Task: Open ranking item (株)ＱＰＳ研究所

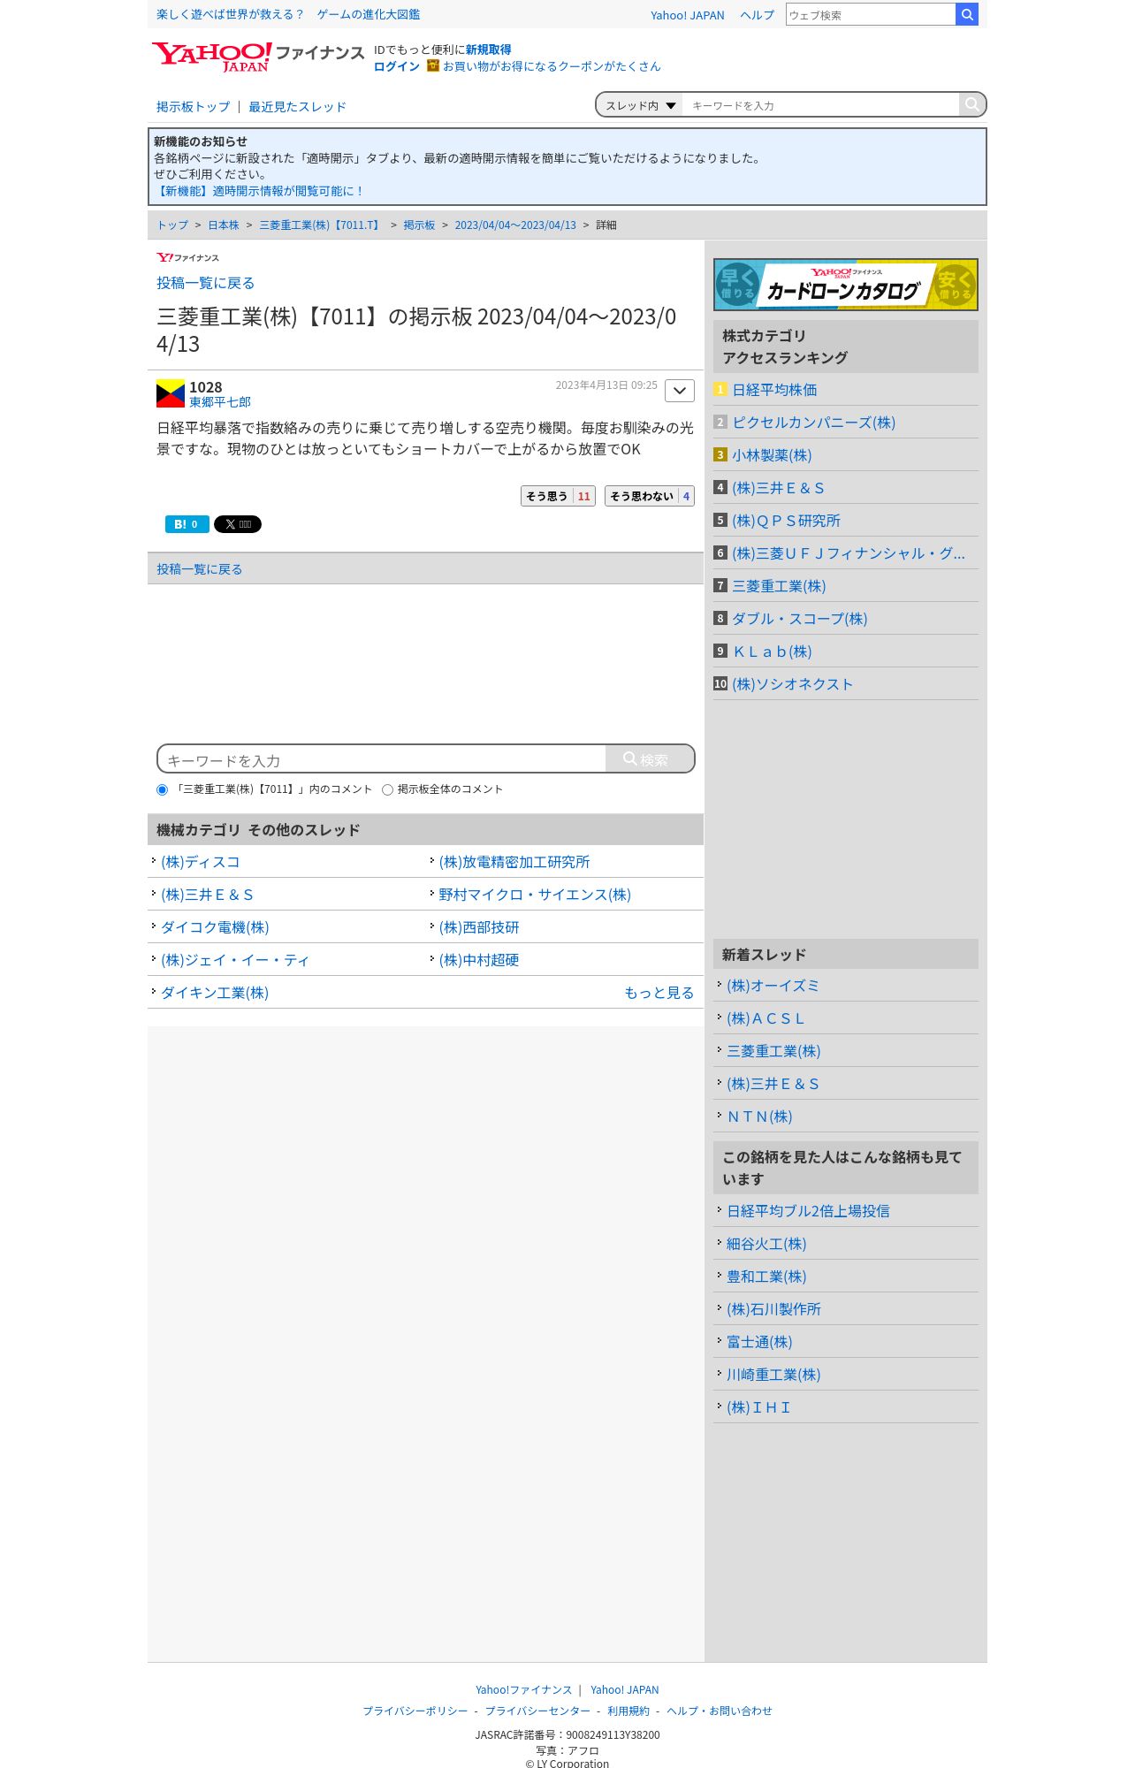Action: 786,521
